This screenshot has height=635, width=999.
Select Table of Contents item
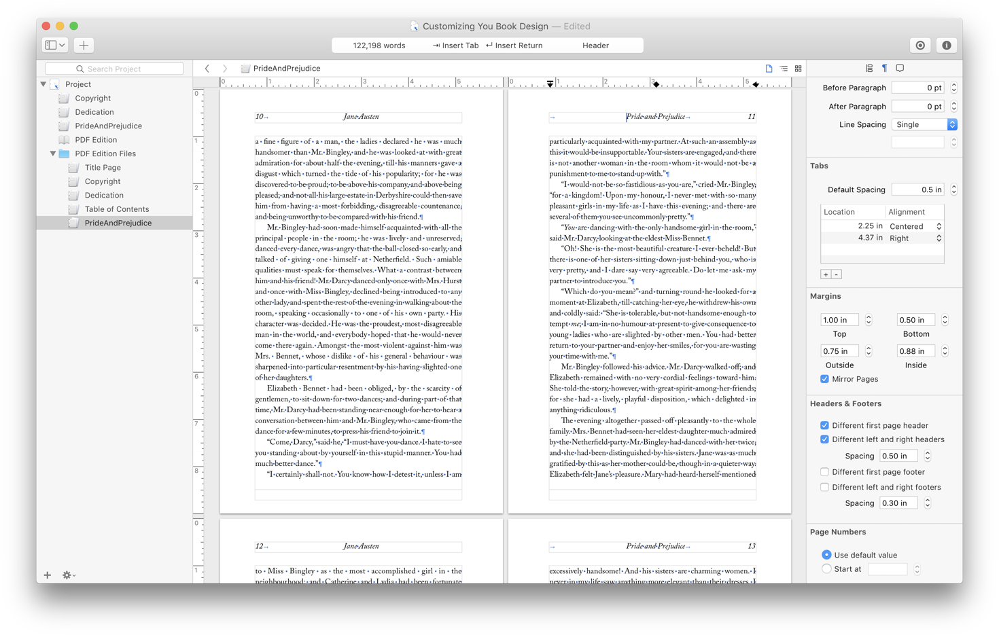click(x=117, y=209)
